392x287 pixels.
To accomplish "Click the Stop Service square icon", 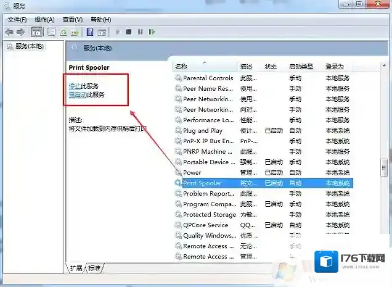I will (129, 32).
